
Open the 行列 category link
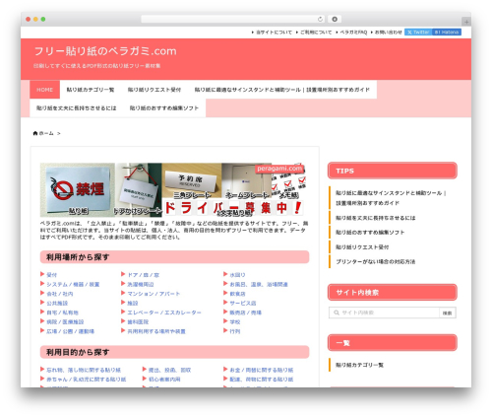(x=235, y=331)
